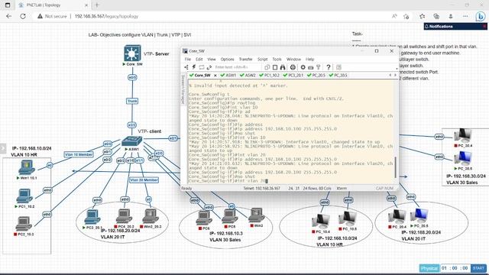Open browser settings and more menu
This screenshot has width=489, height=275.
pyautogui.click(x=465, y=16)
